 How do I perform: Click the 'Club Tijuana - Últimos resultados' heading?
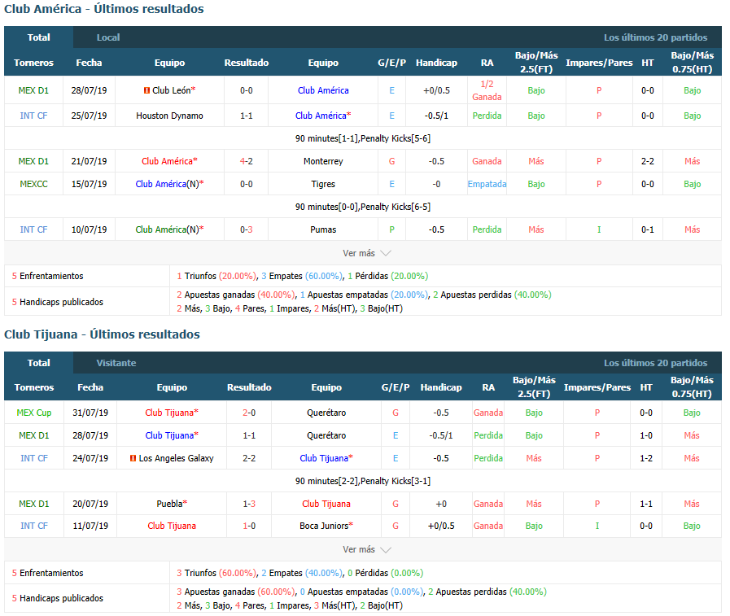102,334
